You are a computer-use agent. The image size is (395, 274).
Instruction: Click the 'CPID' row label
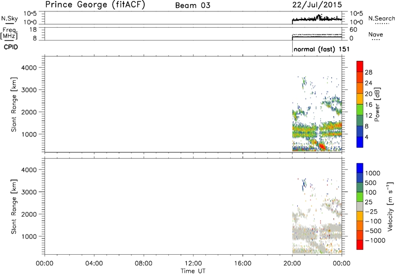11,47
